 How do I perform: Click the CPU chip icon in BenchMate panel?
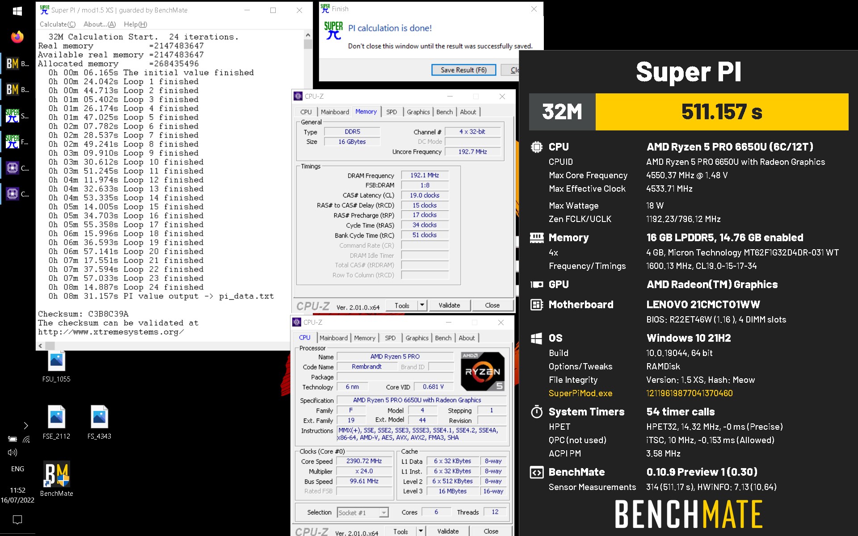pos(536,147)
